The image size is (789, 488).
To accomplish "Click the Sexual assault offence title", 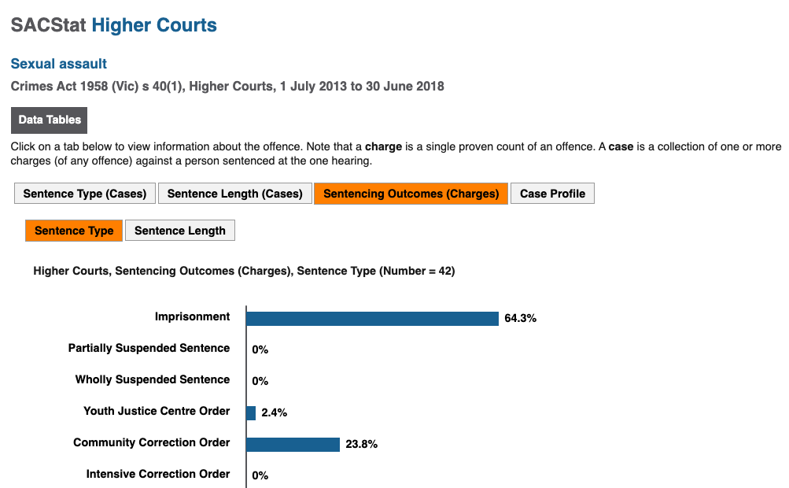I will pyautogui.click(x=59, y=64).
